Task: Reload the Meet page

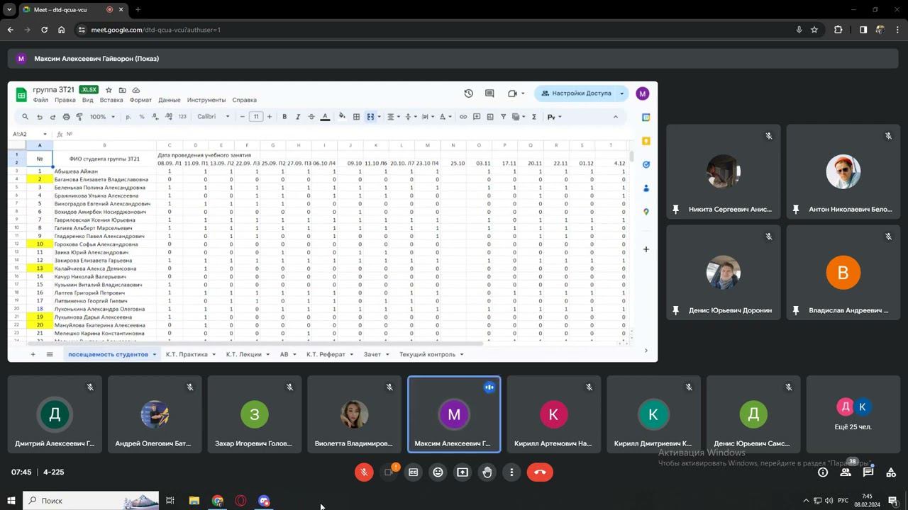Action: (44, 30)
